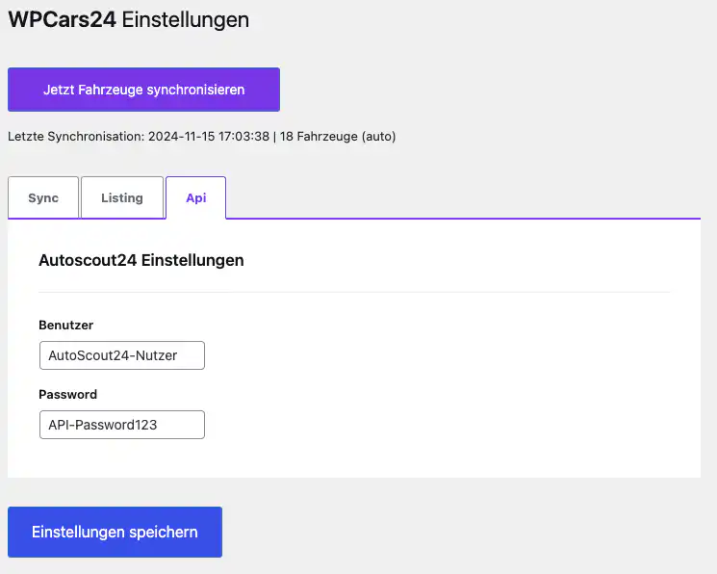Open the Listing tab
Screen dimensions: 717x574
click(122, 197)
